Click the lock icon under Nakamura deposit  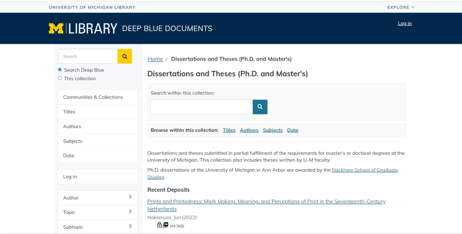(159, 225)
